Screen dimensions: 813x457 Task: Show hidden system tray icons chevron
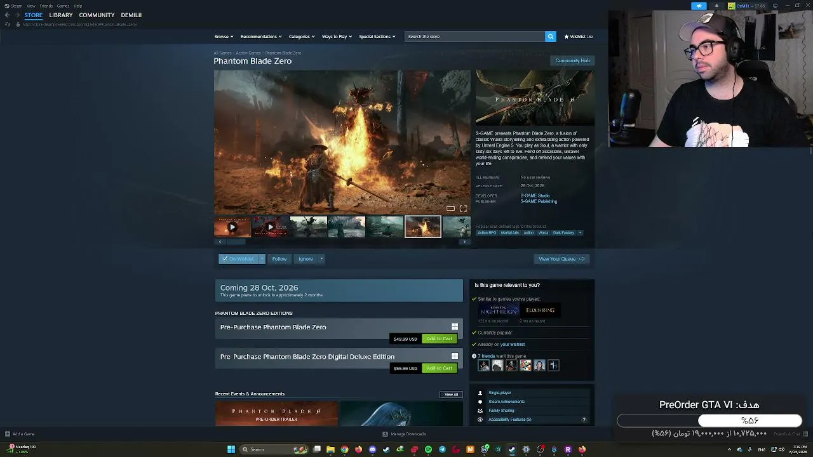pyautogui.click(x=729, y=449)
